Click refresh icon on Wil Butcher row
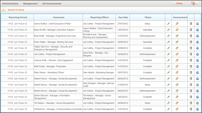202x113 pixels. 198,109
